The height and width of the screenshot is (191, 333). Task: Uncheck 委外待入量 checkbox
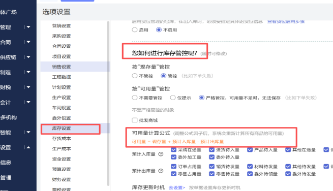pos(211,157)
